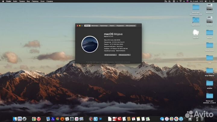Open the Apple menu
Screen dimensions: 217x122
coord(3,1)
